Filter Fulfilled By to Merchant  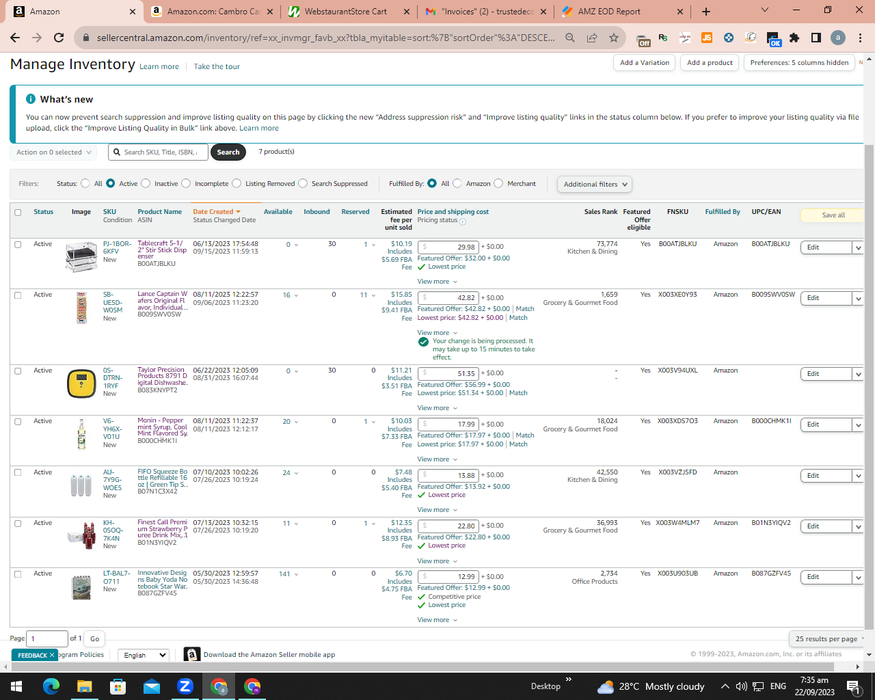coord(498,183)
